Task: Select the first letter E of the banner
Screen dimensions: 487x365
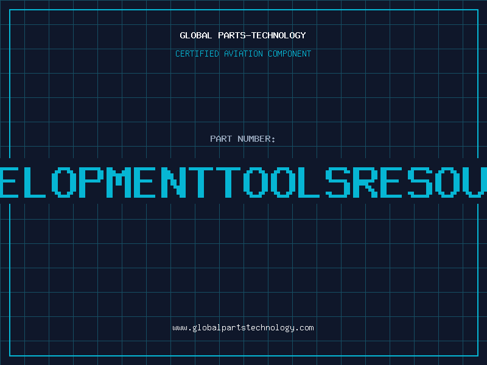Action: 10,181
